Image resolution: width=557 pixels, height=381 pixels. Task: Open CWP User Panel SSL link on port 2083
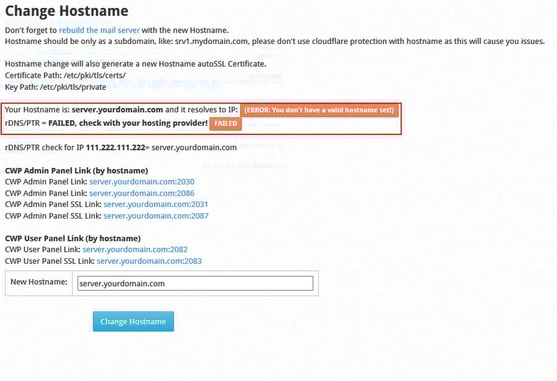tap(149, 261)
